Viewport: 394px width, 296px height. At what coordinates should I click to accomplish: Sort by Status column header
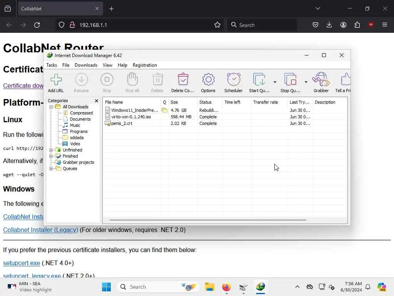(x=210, y=102)
